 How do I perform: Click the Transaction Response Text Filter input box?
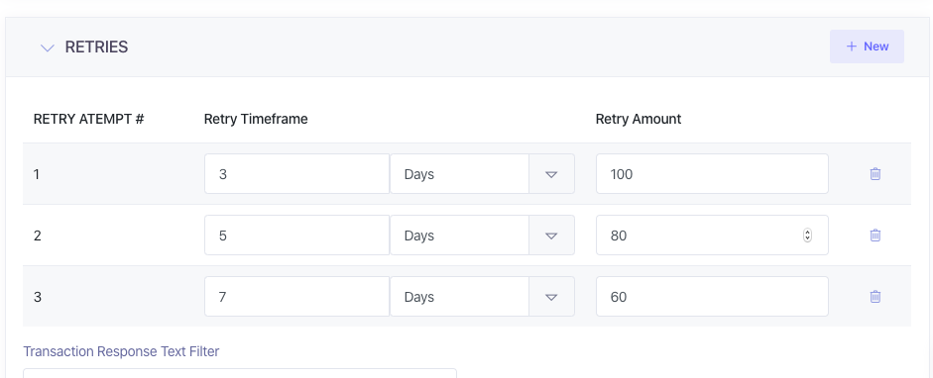(x=240, y=373)
